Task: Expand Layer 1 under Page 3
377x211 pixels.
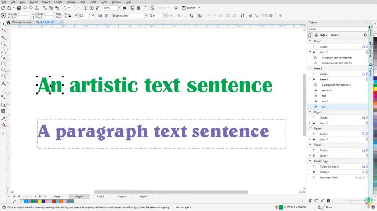Action: click(310, 123)
